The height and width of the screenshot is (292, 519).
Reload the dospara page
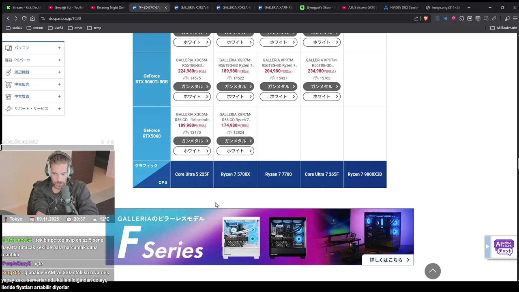pos(24,18)
